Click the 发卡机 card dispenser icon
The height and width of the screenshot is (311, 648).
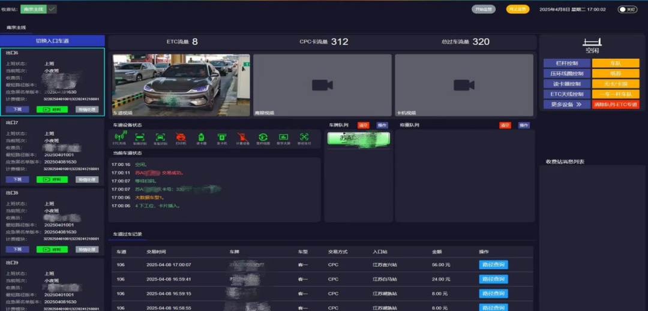(222, 138)
